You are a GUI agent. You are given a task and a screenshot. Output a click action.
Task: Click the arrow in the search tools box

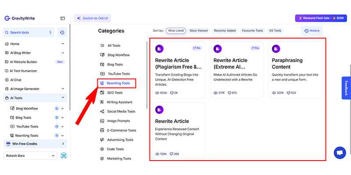50,32
